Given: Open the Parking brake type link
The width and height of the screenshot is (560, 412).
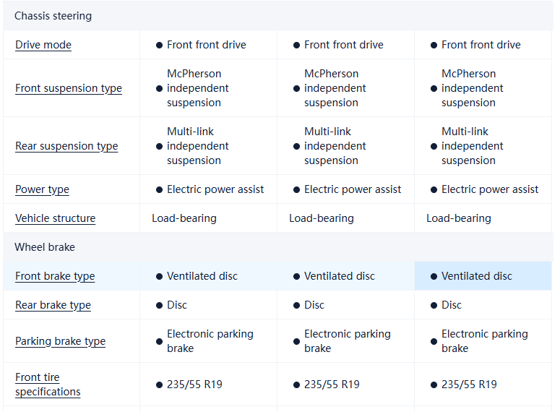Looking at the screenshot, I should click(x=60, y=341).
